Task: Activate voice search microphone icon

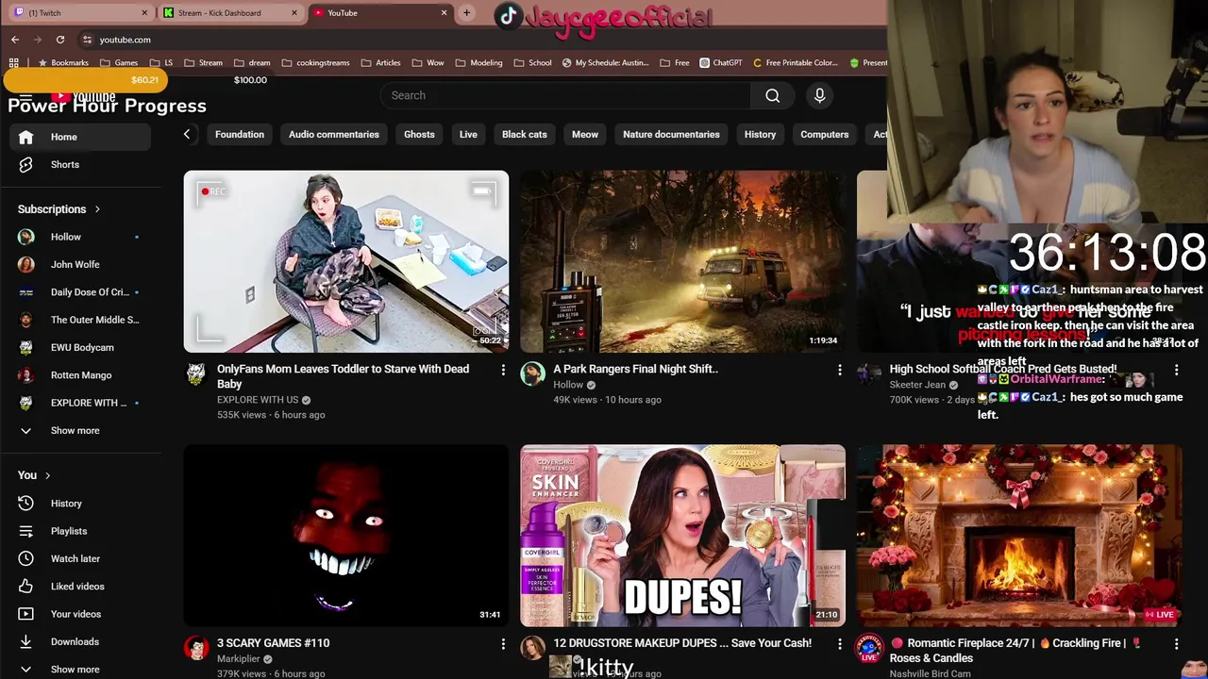Action: tap(819, 95)
